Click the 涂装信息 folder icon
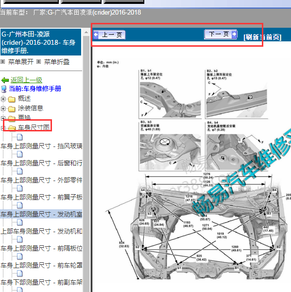The height and width of the screenshot is (292, 291). coord(12,109)
